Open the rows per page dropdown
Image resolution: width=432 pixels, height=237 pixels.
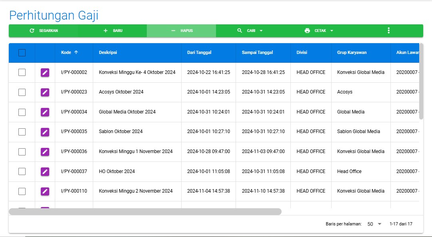coord(375,224)
